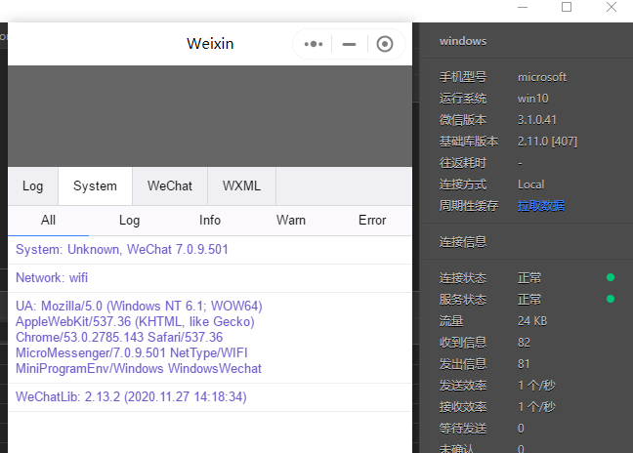Click the Local 连接方式 value
This screenshot has width=633, height=453.
point(530,185)
